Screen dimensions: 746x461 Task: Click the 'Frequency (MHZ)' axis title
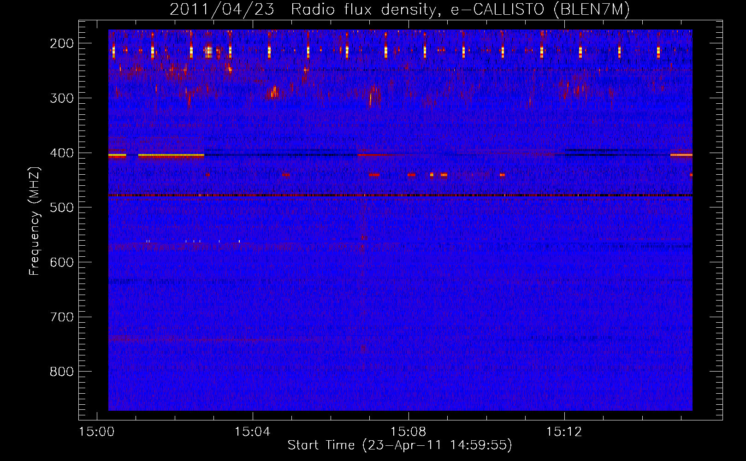tap(35, 221)
